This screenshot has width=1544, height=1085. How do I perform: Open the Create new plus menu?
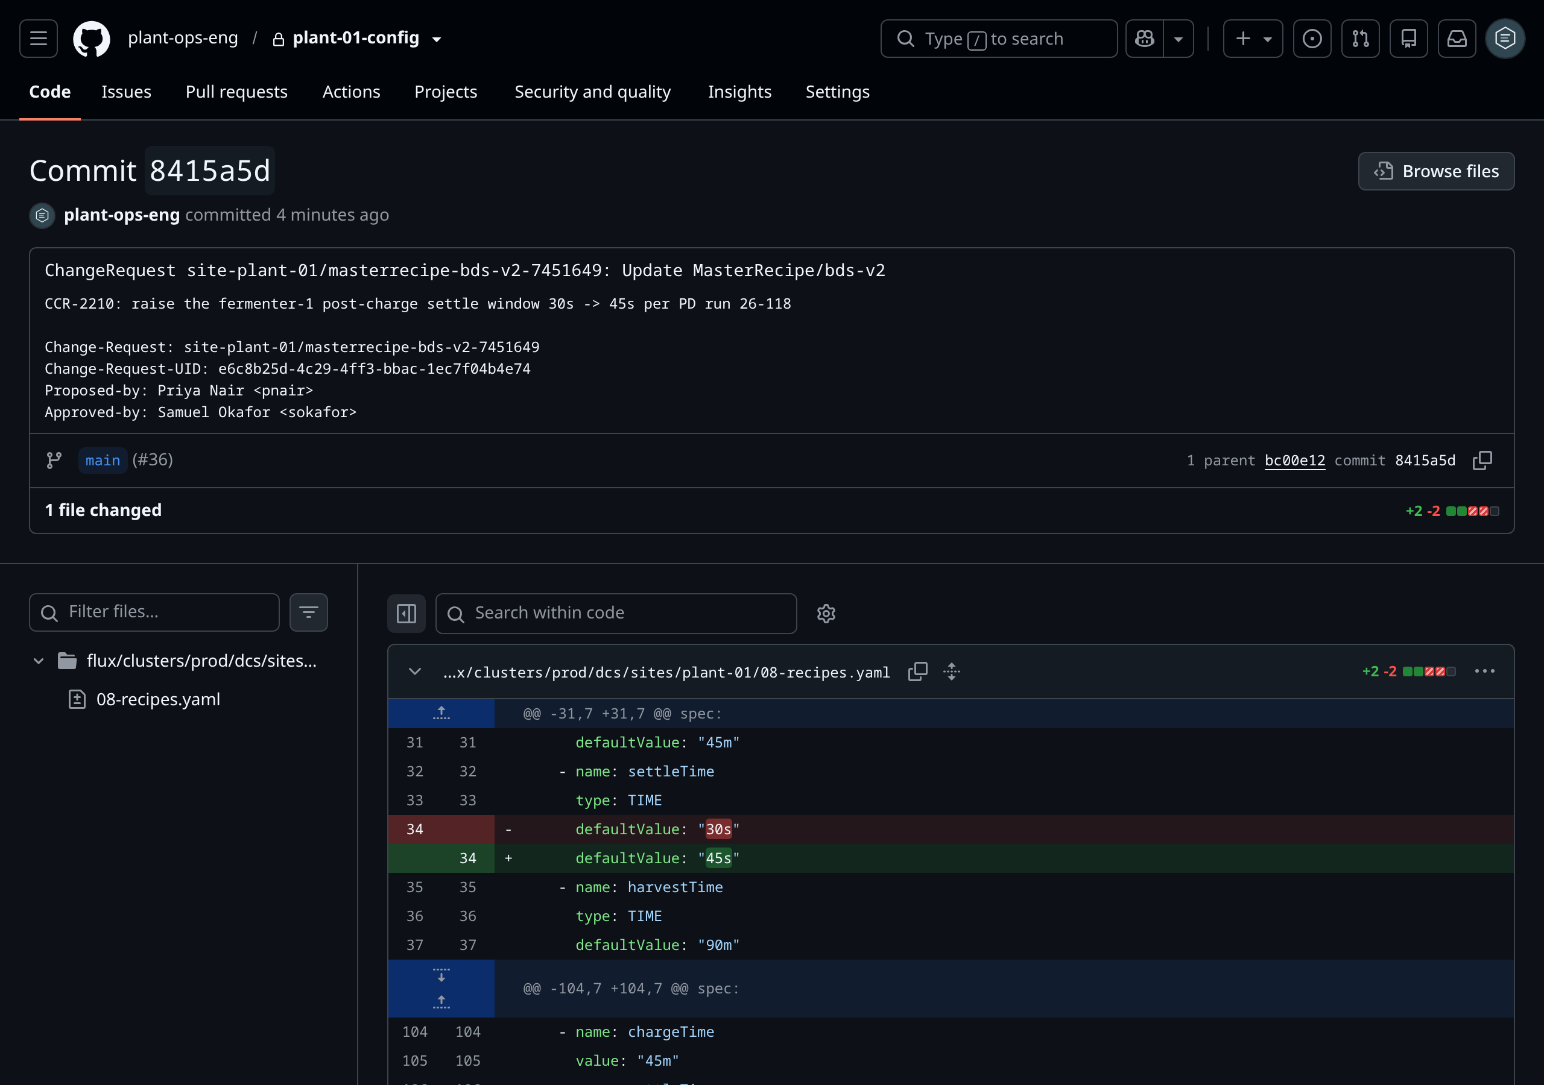(x=1253, y=39)
